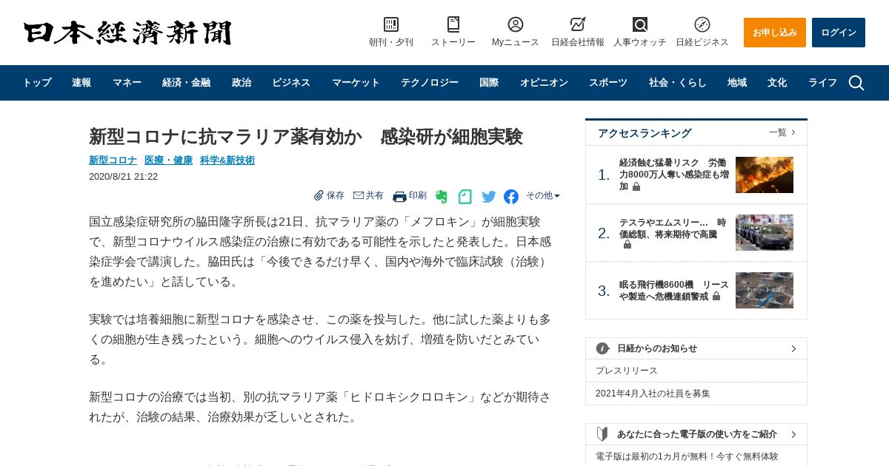Open the アクセスランキング 一覧 chevron link
This screenshot has width=889, height=466.
[x=782, y=132]
